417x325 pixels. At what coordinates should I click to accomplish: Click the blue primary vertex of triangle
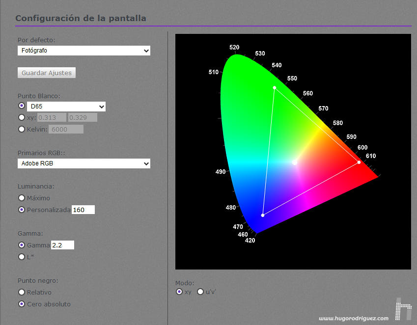click(263, 215)
